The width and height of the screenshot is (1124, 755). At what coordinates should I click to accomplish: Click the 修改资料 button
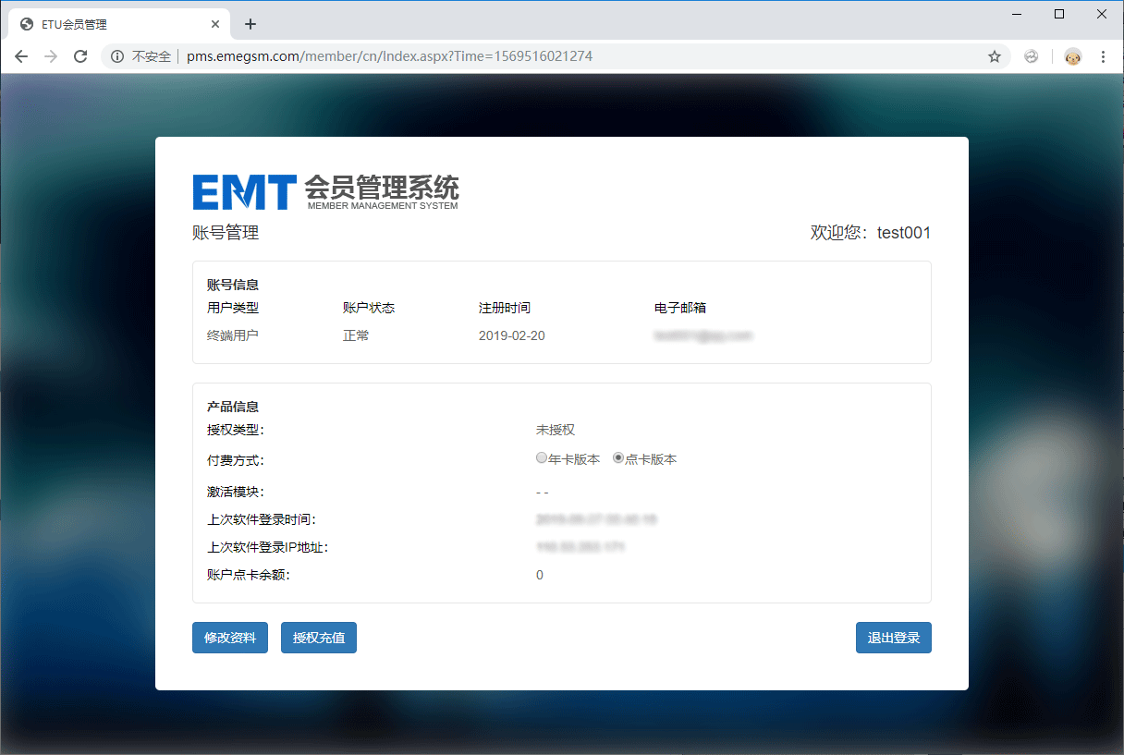coord(230,638)
